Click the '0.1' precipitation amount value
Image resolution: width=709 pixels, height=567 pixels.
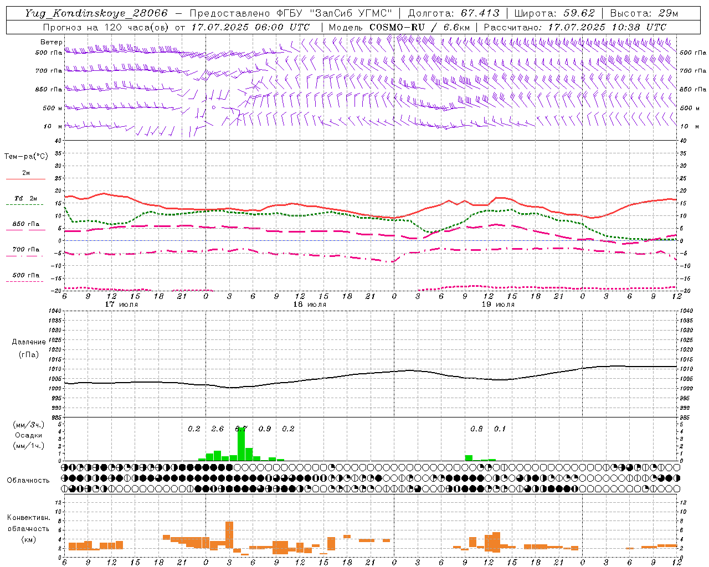click(500, 429)
